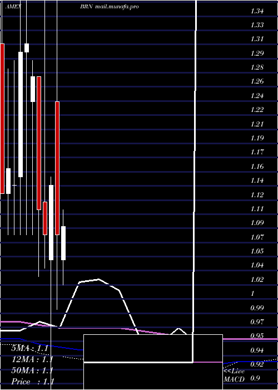Click the Price : 1.1 legend entry
This screenshot has height=390, width=278.
point(33,381)
